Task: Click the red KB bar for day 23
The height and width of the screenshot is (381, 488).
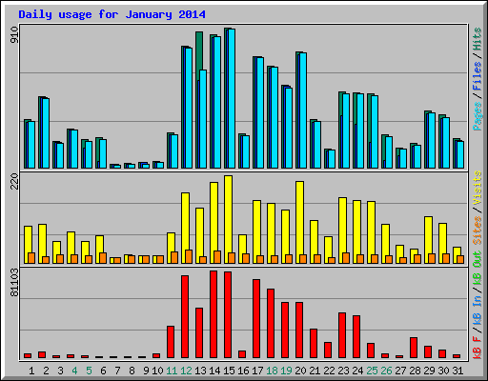Action: point(342,335)
